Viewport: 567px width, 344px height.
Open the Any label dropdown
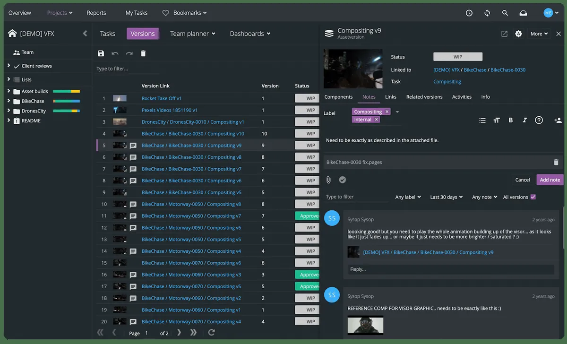point(407,197)
